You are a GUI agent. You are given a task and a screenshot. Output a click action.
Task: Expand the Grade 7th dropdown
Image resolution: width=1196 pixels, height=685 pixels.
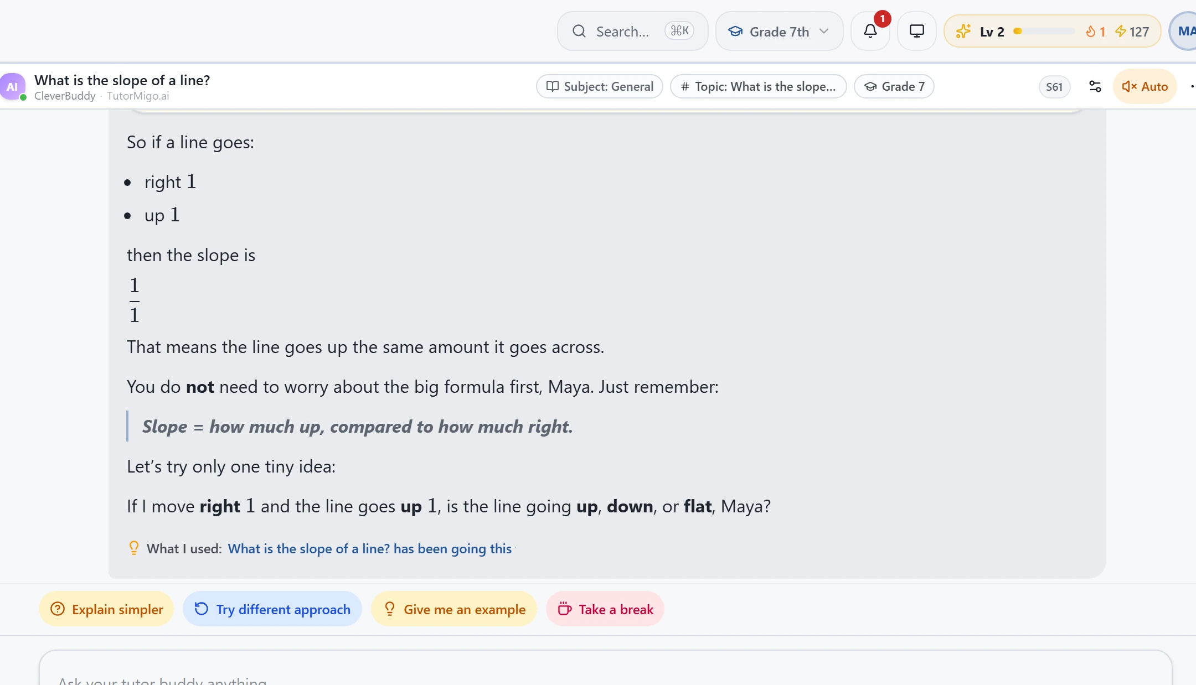779,32
